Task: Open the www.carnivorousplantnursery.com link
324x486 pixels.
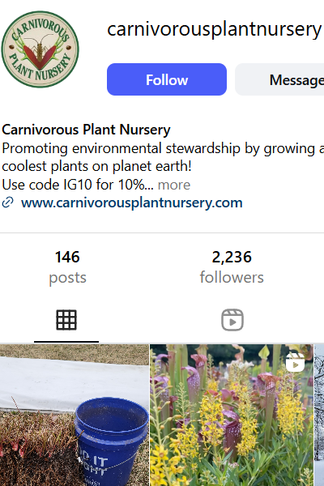Action: click(131, 202)
